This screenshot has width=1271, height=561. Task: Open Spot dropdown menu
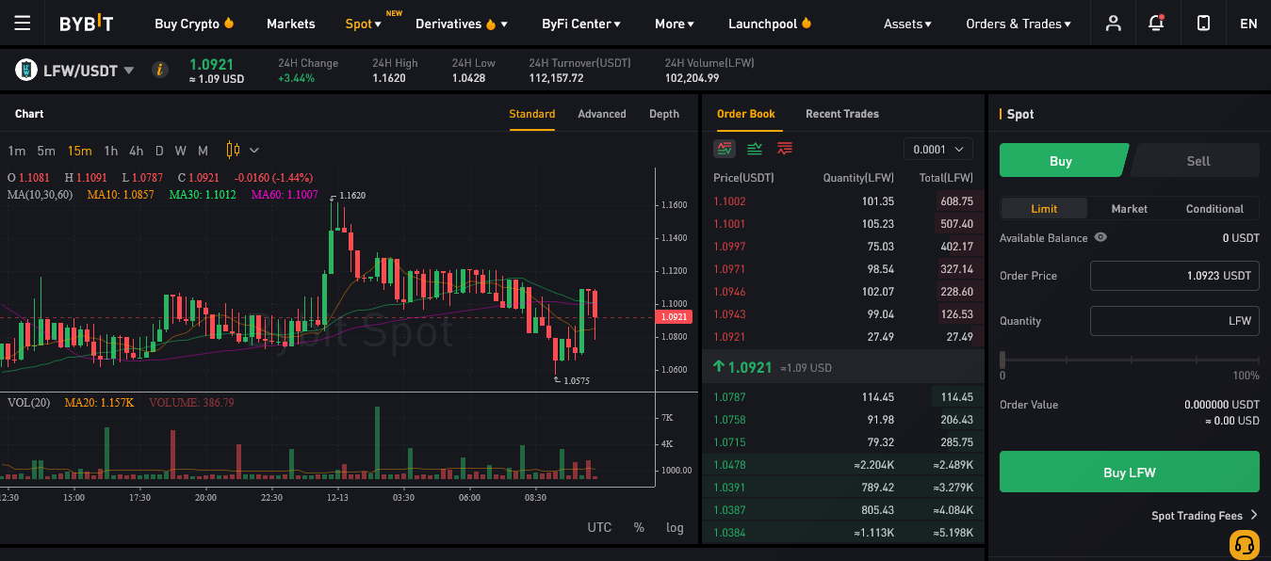363,24
